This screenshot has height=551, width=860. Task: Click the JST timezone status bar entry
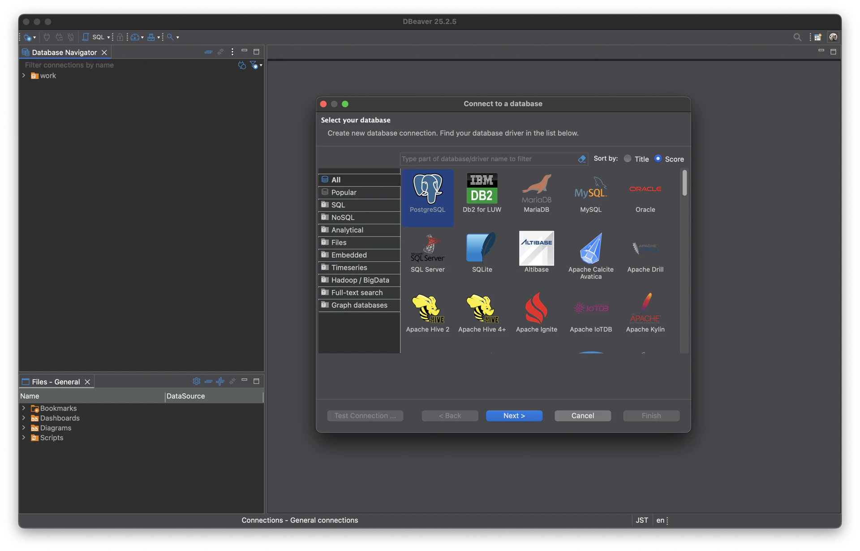tap(642, 520)
